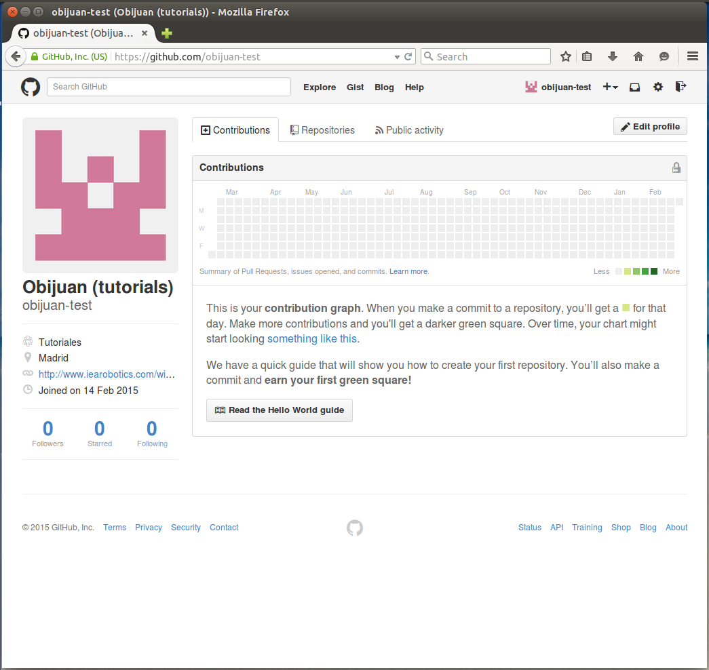The height and width of the screenshot is (670, 709).
Task: Open the Firefox hamburger menu
Action: point(693,57)
